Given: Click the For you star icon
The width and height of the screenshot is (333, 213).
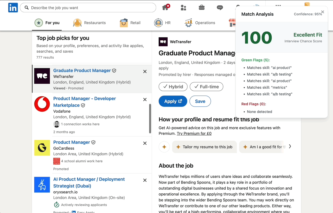Looking at the screenshot, I should (39, 23).
